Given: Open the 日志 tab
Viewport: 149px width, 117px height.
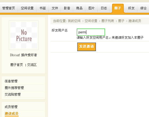Looking at the screenshot, I should pyautogui.click(x=104, y=8).
